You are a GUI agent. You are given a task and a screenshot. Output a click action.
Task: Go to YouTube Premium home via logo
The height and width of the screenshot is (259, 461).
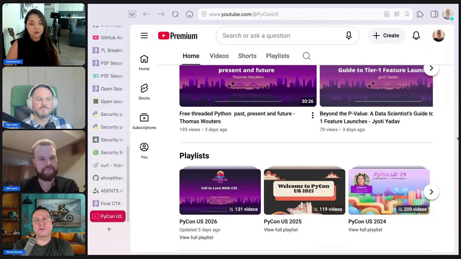178,36
